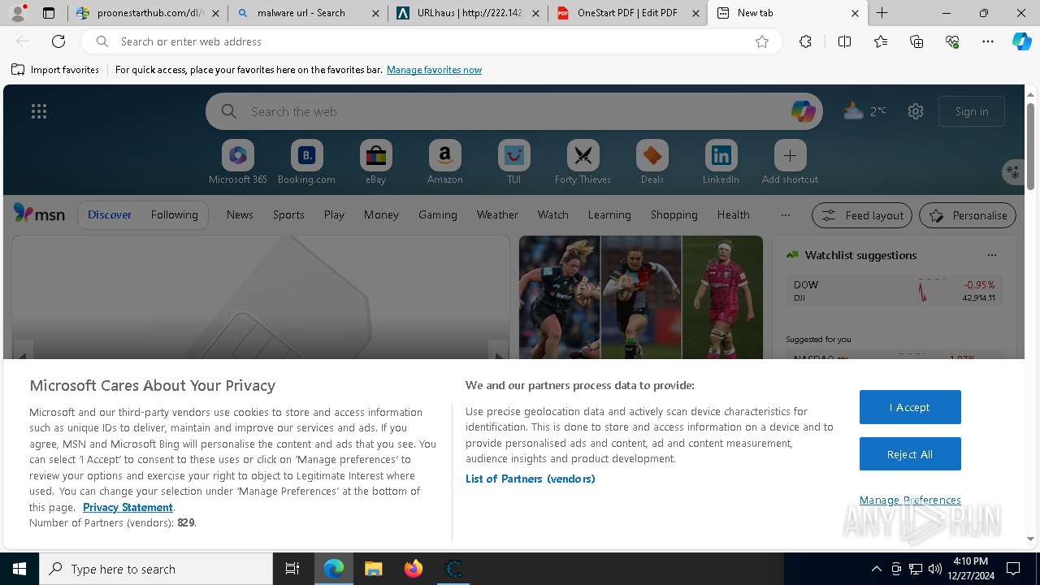Switch to the URLhaus tab
Screen dimensions: 1040x585
(467, 13)
